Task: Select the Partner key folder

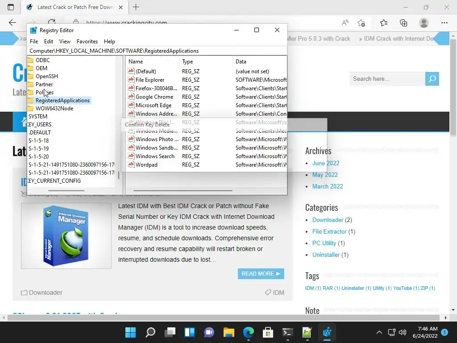Action: coord(44,84)
